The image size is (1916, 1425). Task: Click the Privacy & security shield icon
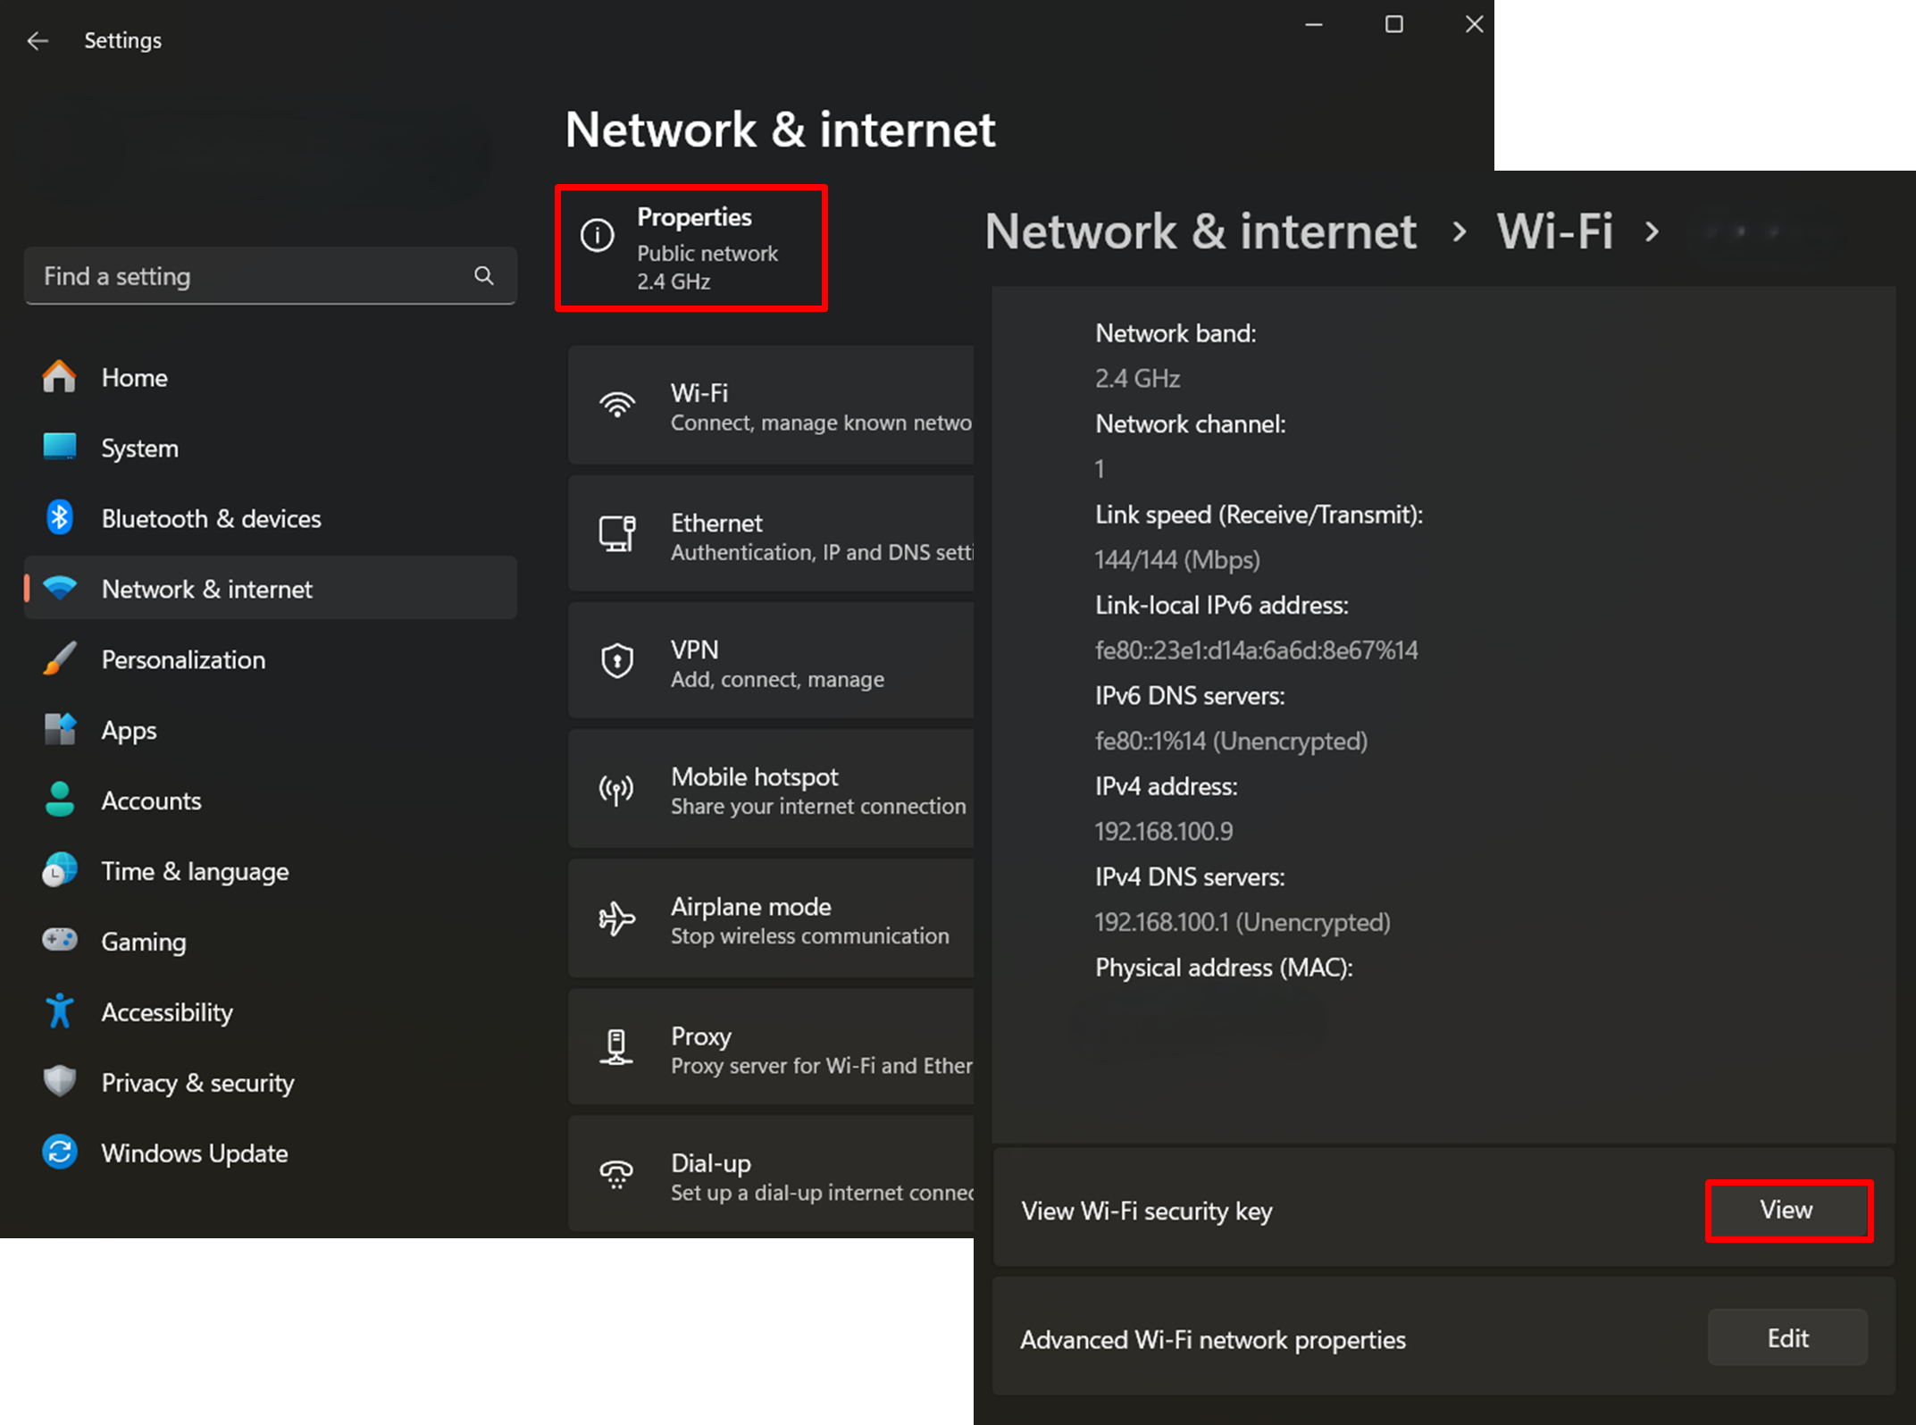point(60,1082)
